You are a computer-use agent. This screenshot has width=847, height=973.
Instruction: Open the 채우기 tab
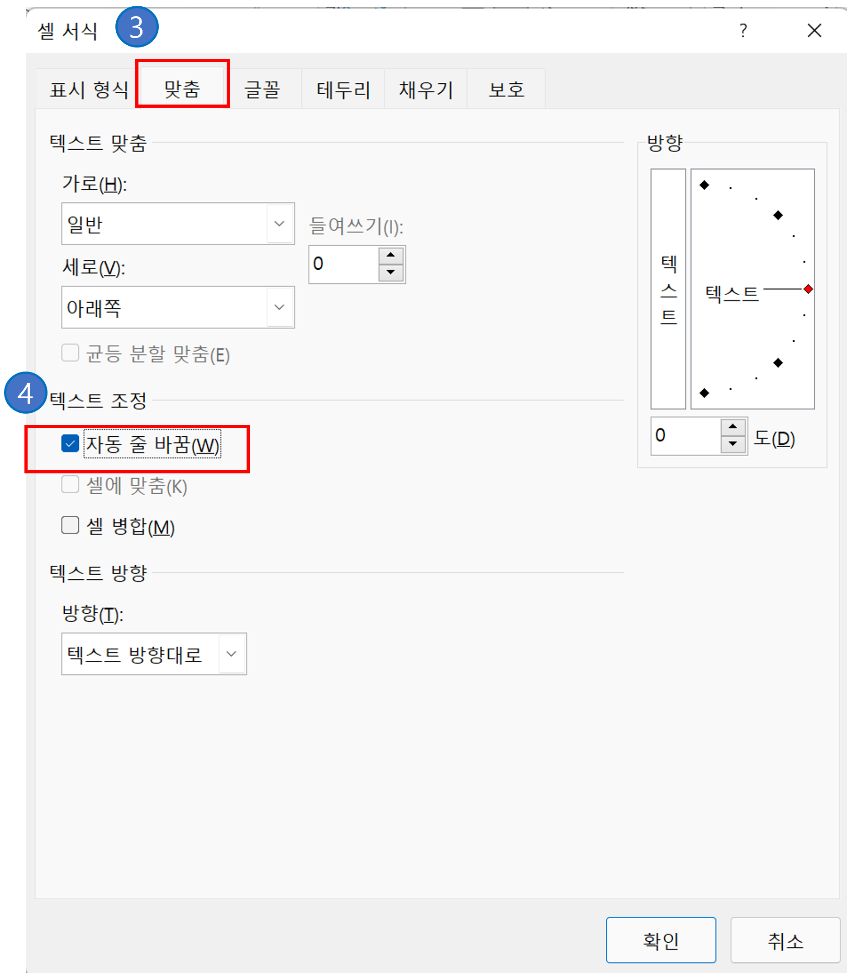(425, 89)
